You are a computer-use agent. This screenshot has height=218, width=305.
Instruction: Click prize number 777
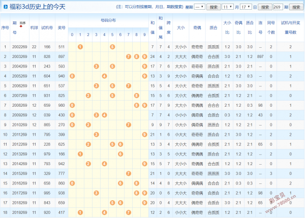(62, 173)
